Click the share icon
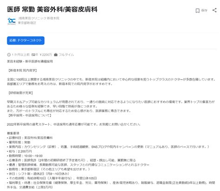The image size is (220, 191). [214, 10]
